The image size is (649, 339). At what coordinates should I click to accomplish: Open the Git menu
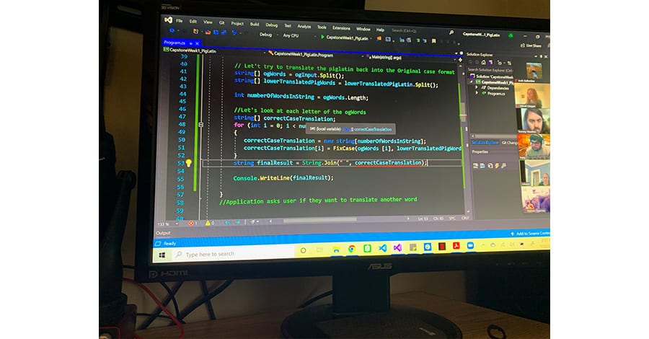(222, 23)
